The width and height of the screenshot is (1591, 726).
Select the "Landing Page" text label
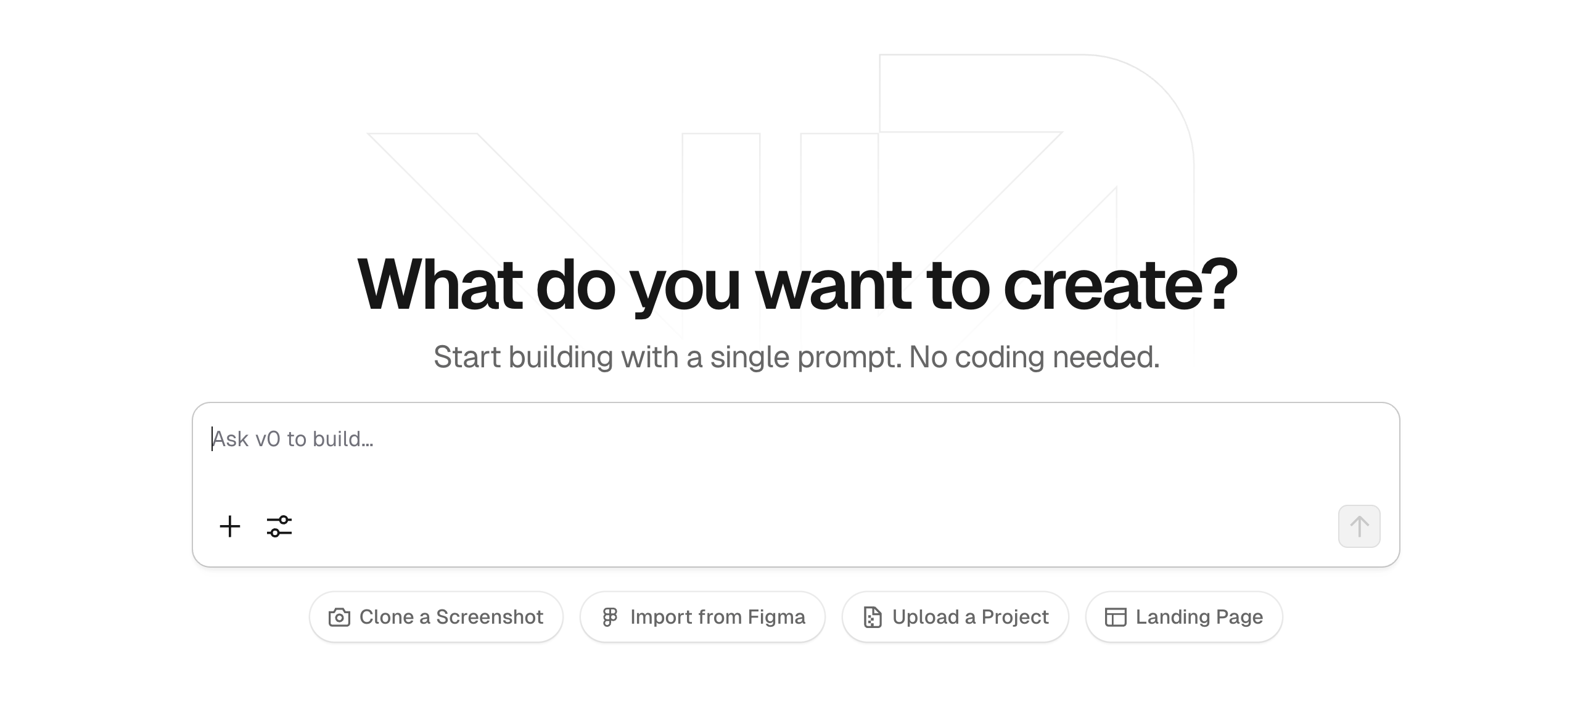pos(1199,617)
